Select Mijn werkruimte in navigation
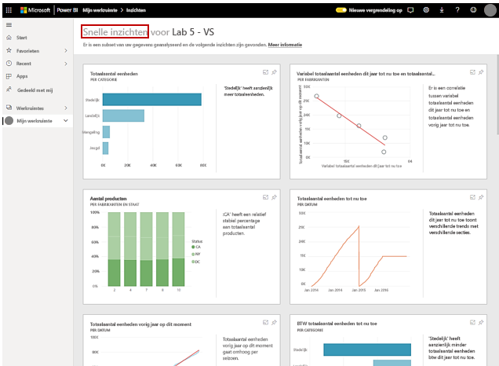 [35, 121]
